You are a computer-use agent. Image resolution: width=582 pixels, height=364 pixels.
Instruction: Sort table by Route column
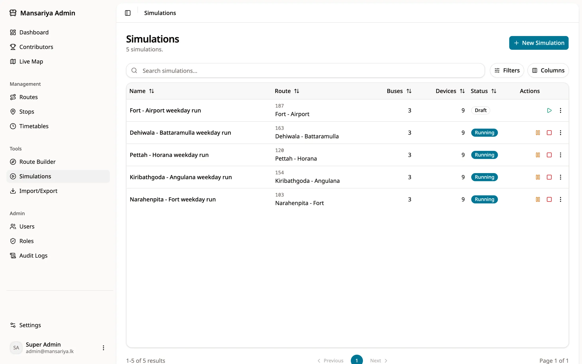click(x=287, y=91)
